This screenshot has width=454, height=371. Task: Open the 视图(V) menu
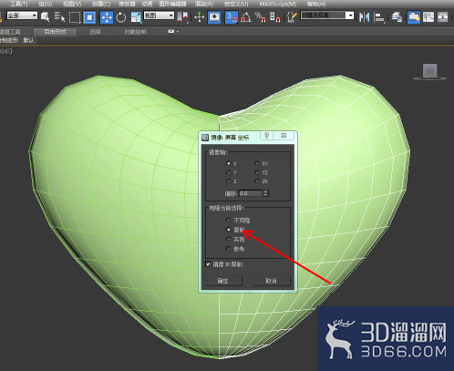click(72, 4)
